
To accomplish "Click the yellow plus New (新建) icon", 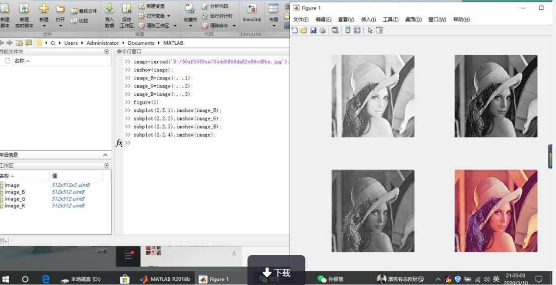I will pos(44,9).
